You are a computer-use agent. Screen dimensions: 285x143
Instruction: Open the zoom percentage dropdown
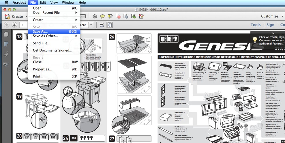91,25
